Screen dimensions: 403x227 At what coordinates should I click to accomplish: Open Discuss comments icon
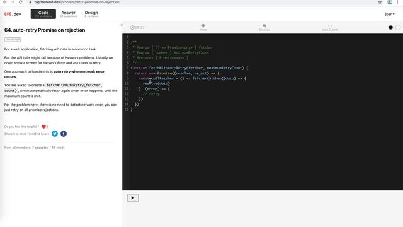(264, 27)
